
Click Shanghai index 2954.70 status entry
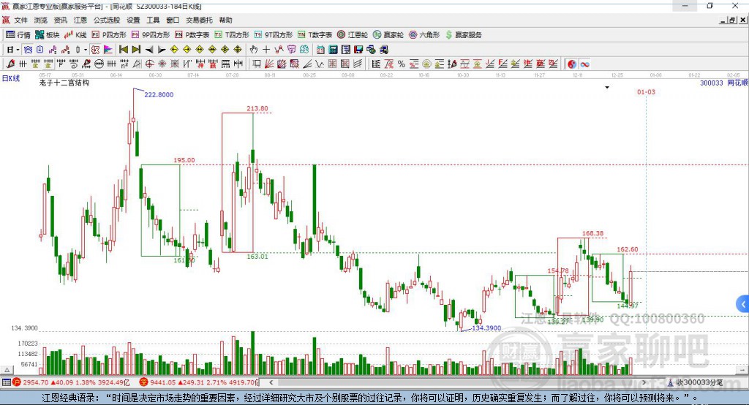[x=71, y=382]
